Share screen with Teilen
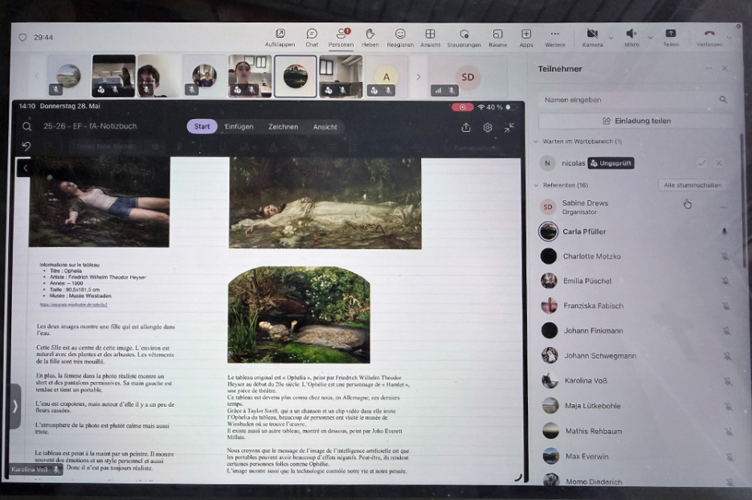752x500 pixels. click(x=671, y=38)
